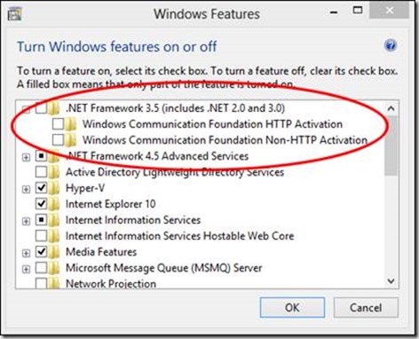The image size is (419, 339).
Task: Enable the .NET Framework 3.5 checkbox
Action: coord(41,108)
